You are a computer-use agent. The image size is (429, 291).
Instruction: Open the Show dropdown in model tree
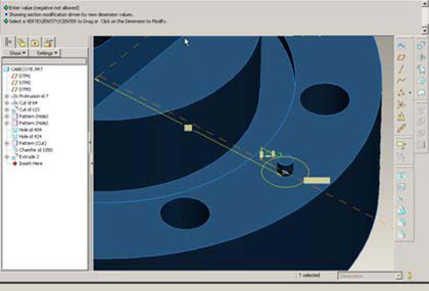(x=17, y=53)
